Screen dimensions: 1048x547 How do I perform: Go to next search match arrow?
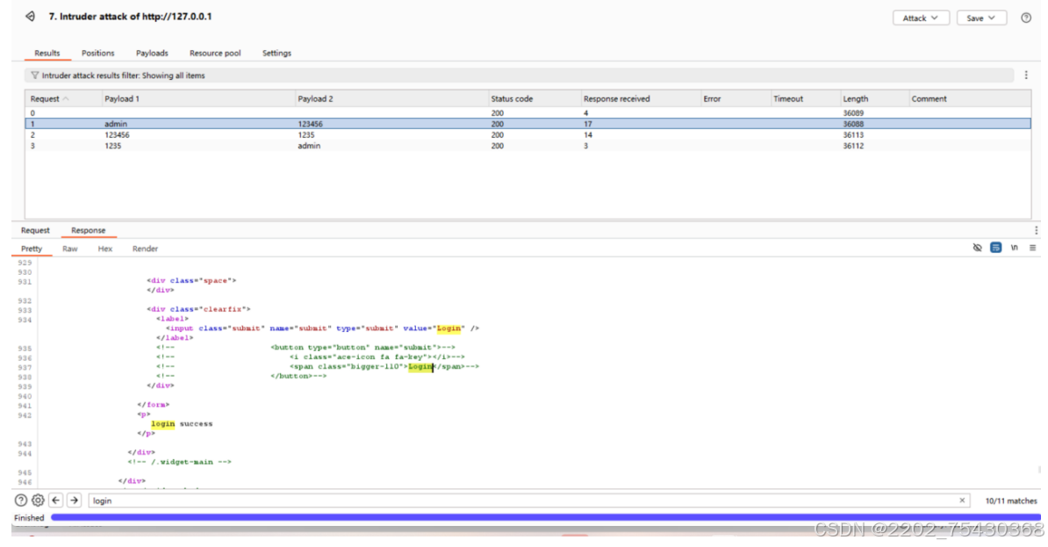(x=75, y=500)
